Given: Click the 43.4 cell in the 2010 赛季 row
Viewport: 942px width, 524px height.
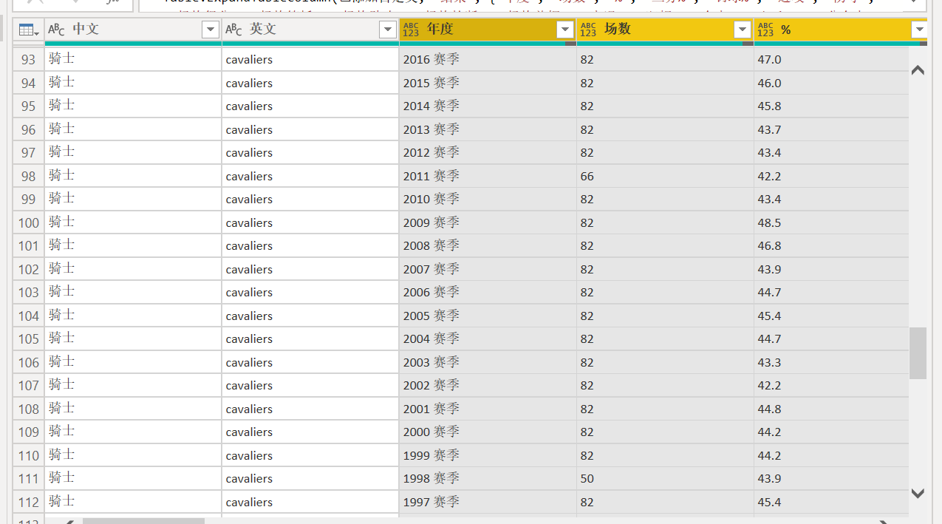Looking at the screenshot, I should 831,200.
